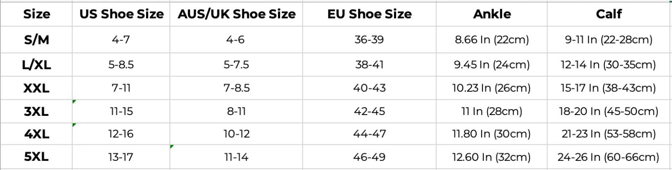Select the 24-26 In (60-66cm) calf cell
This screenshot has width=672, height=170.
point(609,157)
